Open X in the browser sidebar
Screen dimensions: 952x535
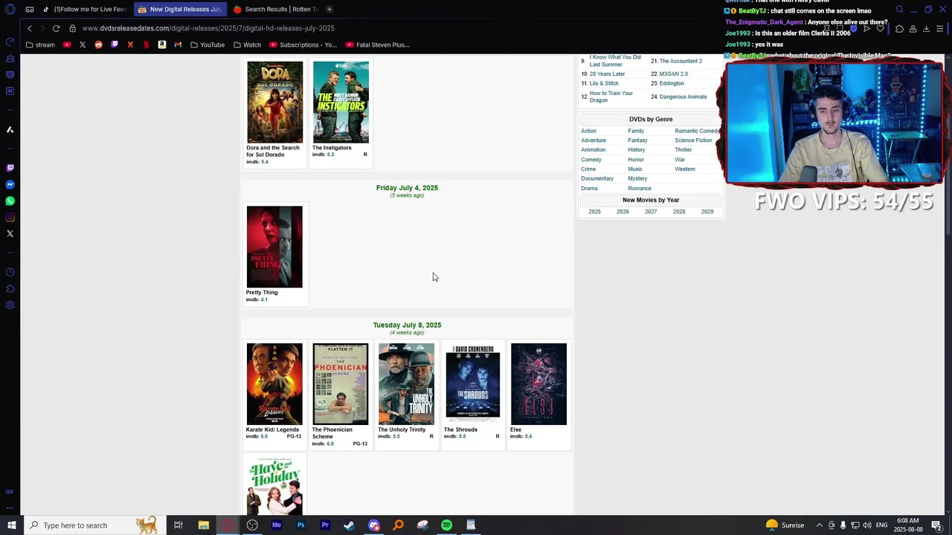pos(10,233)
